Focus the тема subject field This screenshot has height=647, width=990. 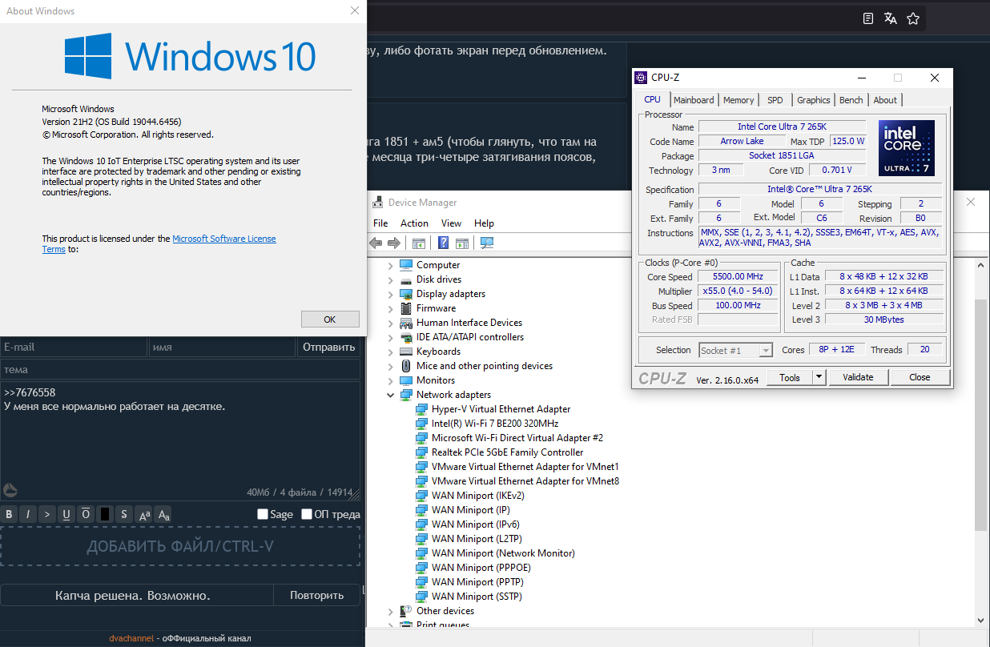click(x=180, y=369)
